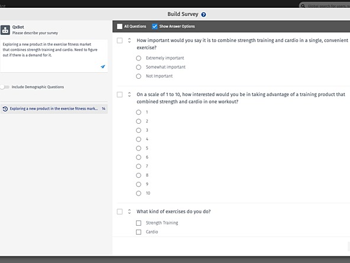
Task: Reorder the What kind of exercises question
Action: point(129,211)
